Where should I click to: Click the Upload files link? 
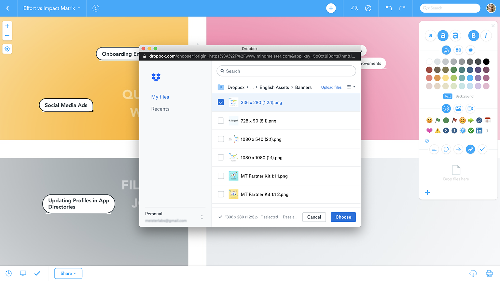click(331, 87)
